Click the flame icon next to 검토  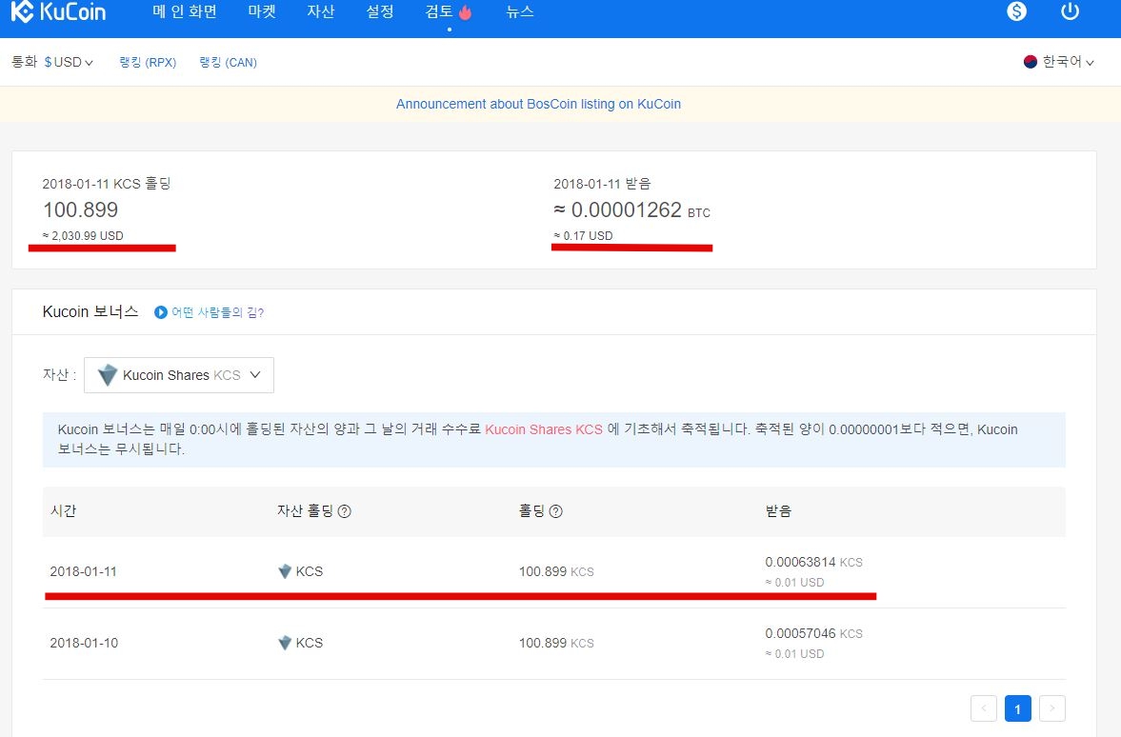pyautogui.click(x=466, y=12)
